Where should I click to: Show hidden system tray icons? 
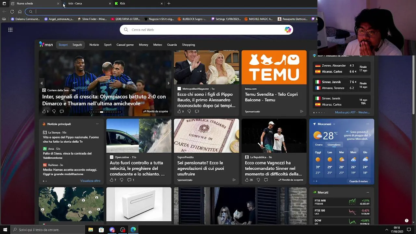[x=386, y=230]
